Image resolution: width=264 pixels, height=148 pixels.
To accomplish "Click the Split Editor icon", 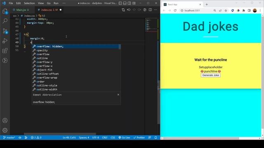I will [x=150, y=10].
